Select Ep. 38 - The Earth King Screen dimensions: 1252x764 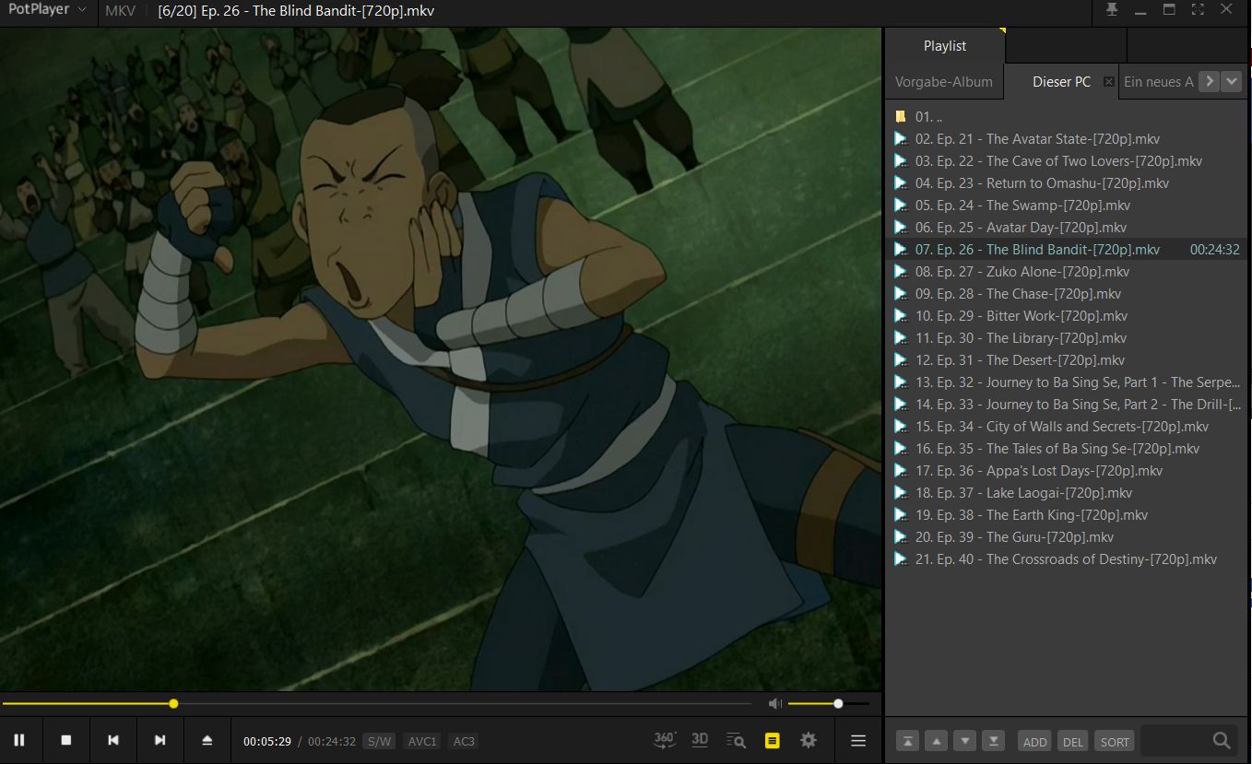(x=1066, y=515)
